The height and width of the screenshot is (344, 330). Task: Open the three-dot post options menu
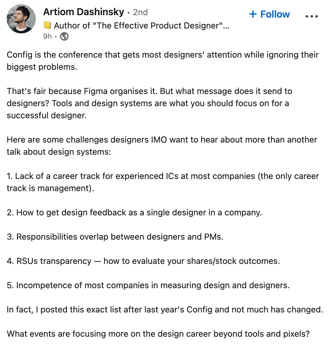click(312, 16)
